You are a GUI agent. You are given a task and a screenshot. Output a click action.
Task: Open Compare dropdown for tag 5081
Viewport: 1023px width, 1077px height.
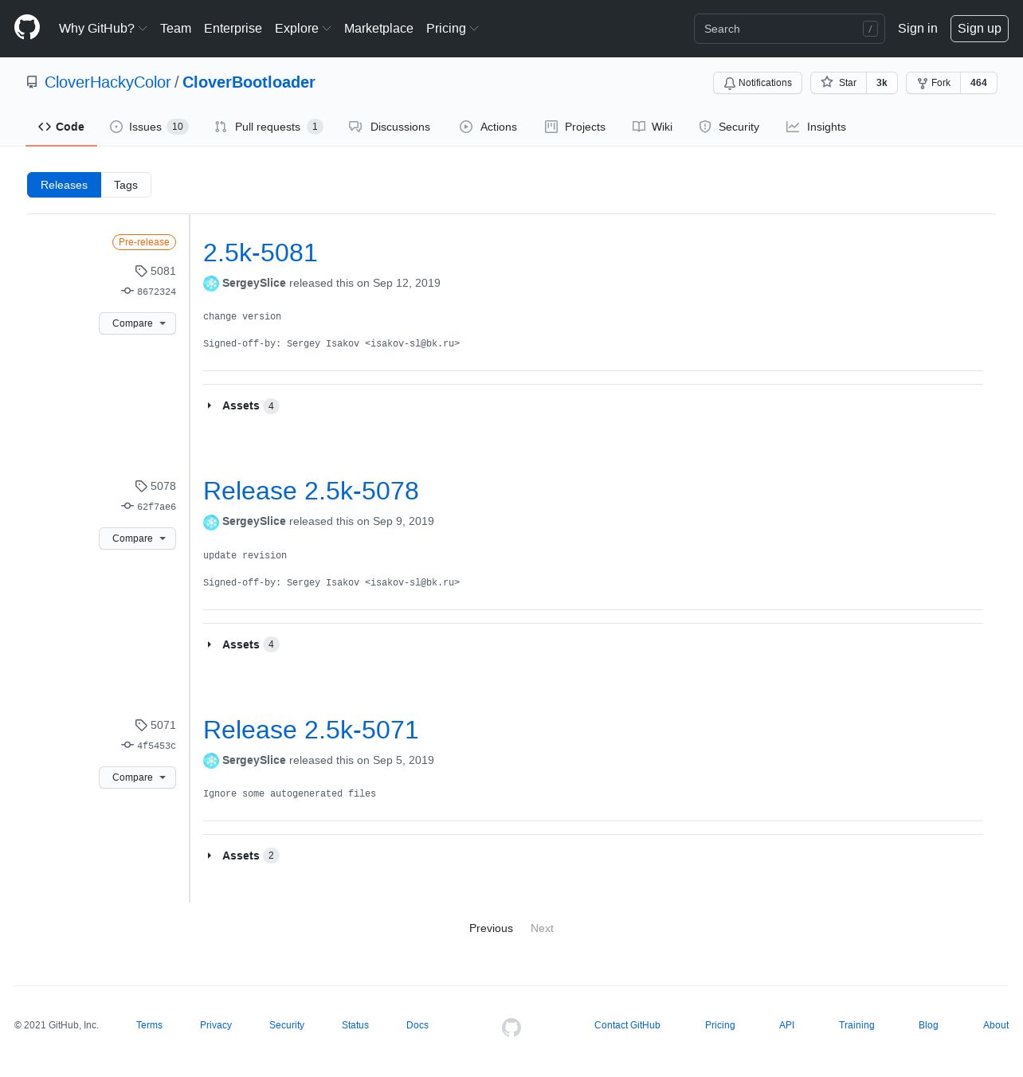point(137,323)
